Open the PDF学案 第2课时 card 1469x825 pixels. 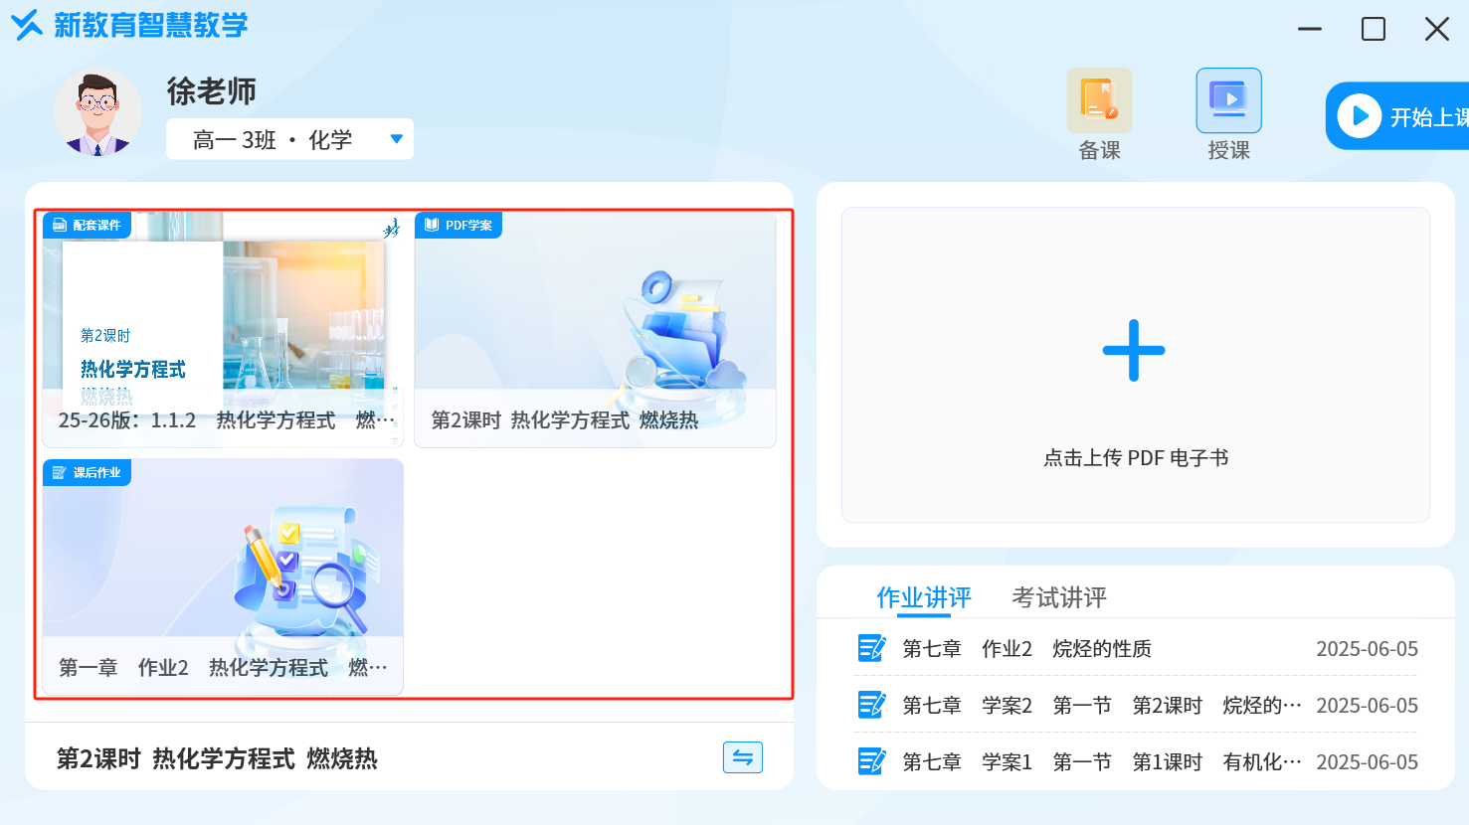pos(595,329)
